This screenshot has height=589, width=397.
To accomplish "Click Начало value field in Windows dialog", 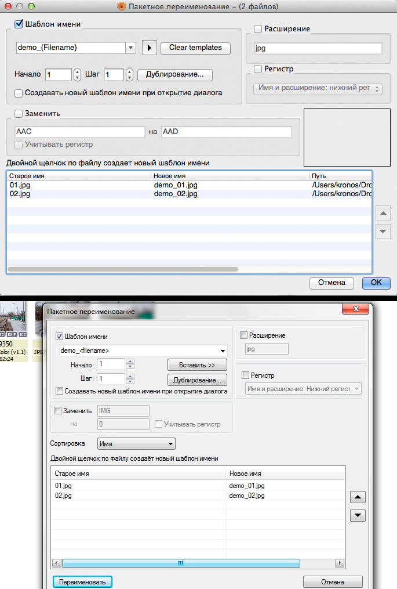I will pyautogui.click(x=111, y=364).
